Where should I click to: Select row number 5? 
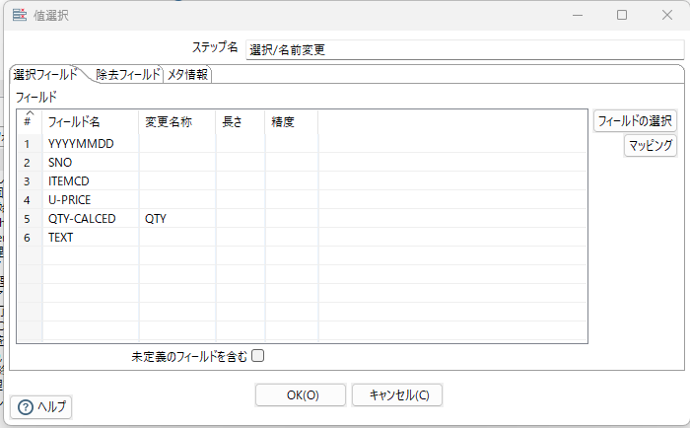30,218
